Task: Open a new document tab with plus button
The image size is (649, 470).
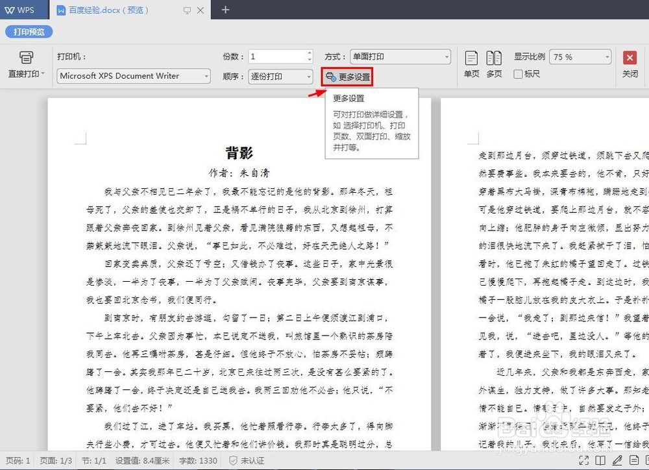Action: tap(224, 10)
